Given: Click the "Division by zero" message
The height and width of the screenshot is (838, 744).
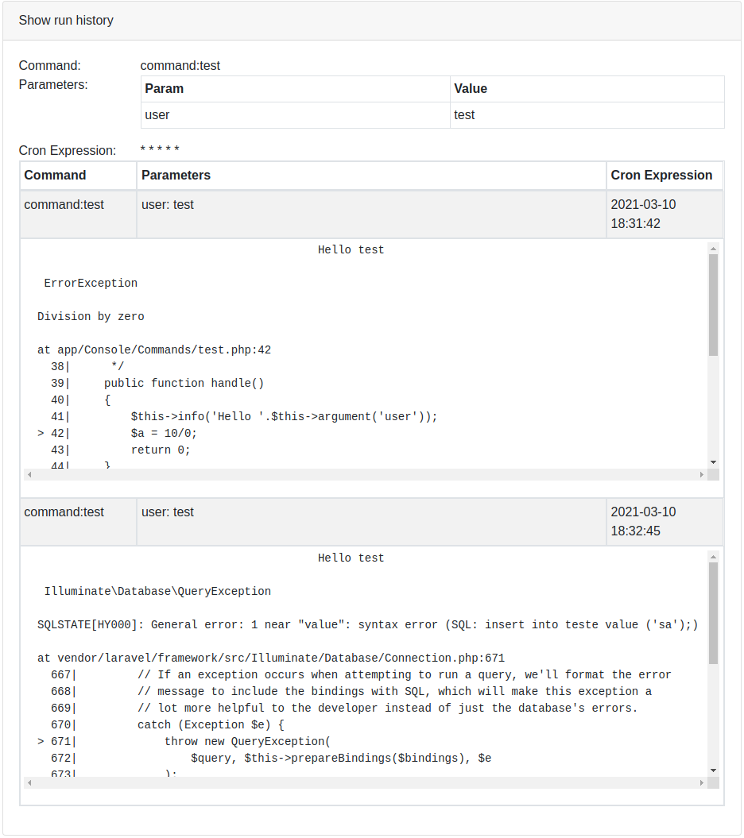Looking at the screenshot, I should [91, 316].
